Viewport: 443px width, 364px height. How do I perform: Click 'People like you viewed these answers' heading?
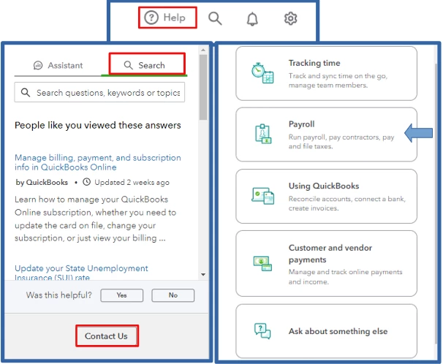point(98,125)
